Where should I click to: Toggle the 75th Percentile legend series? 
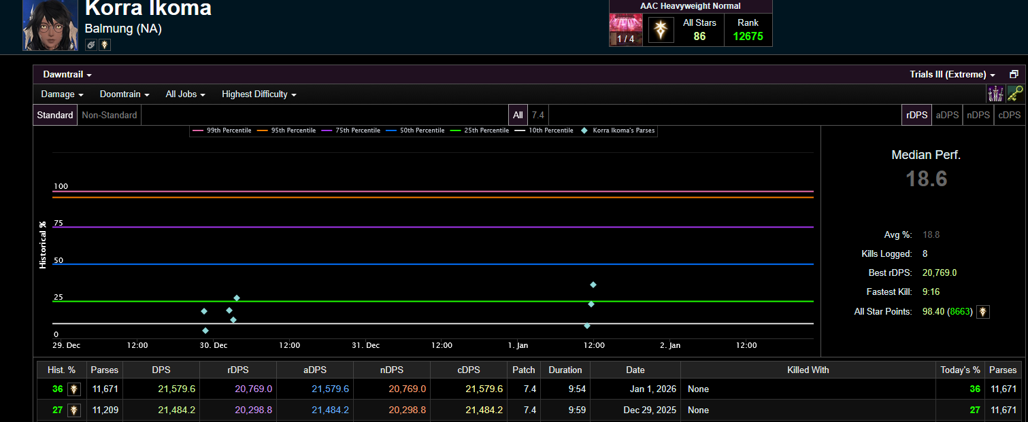coord(351,130)
